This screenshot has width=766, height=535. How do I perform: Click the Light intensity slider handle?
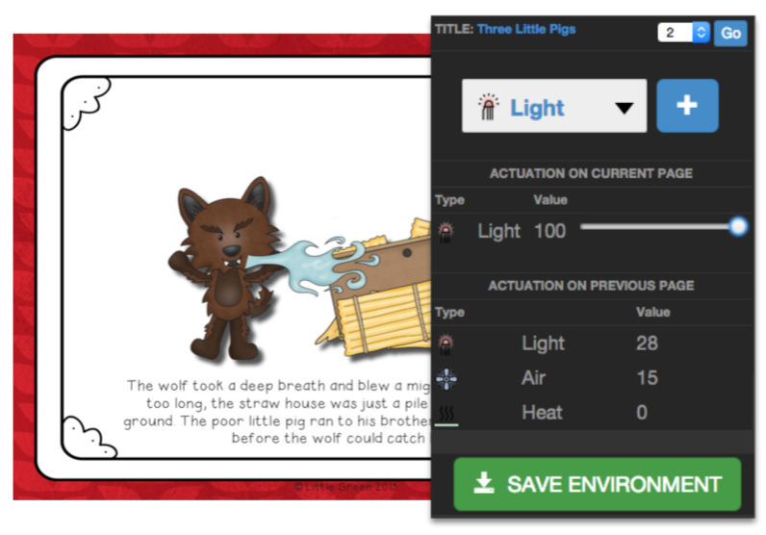(x=738, y=226)
